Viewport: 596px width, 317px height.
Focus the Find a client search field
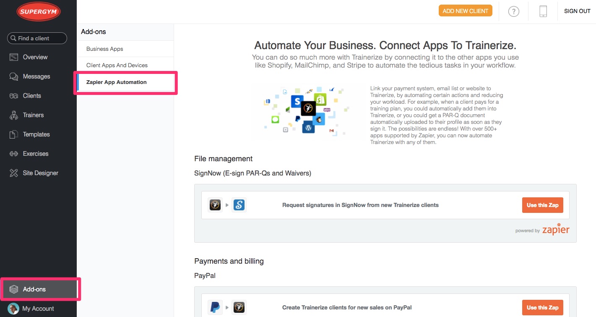(37, 38)
